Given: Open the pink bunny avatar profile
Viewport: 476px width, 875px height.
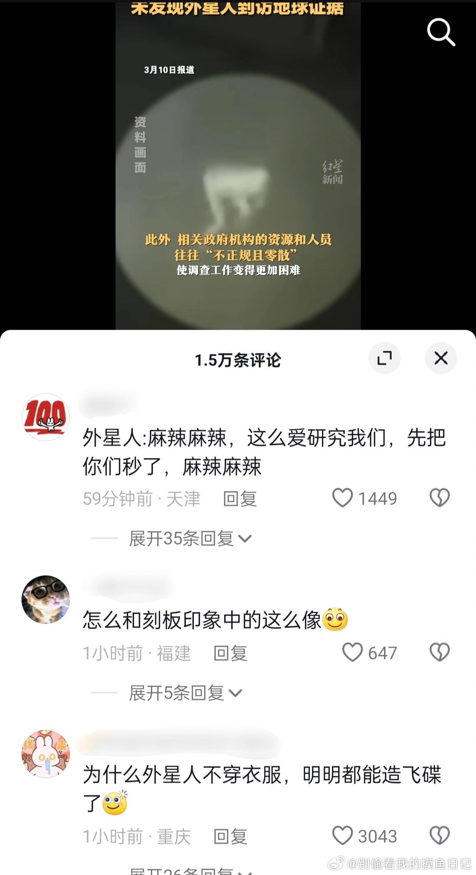Looking at the screenshot, I should (x=46, y=754).
